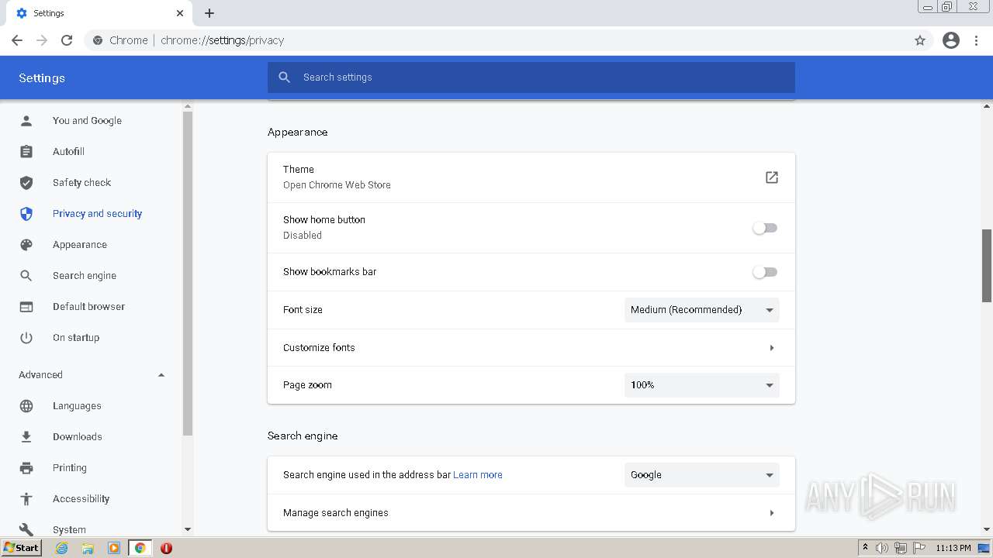Click the browser forward arrow

[42, 40]
